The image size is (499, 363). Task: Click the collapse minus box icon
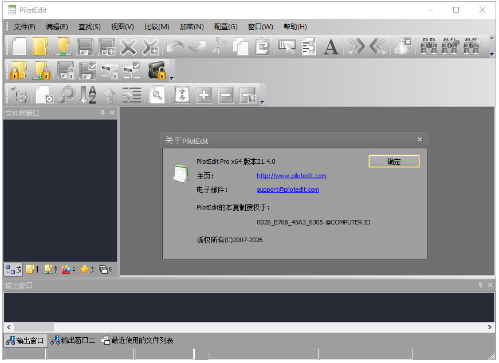pos(226,95)
